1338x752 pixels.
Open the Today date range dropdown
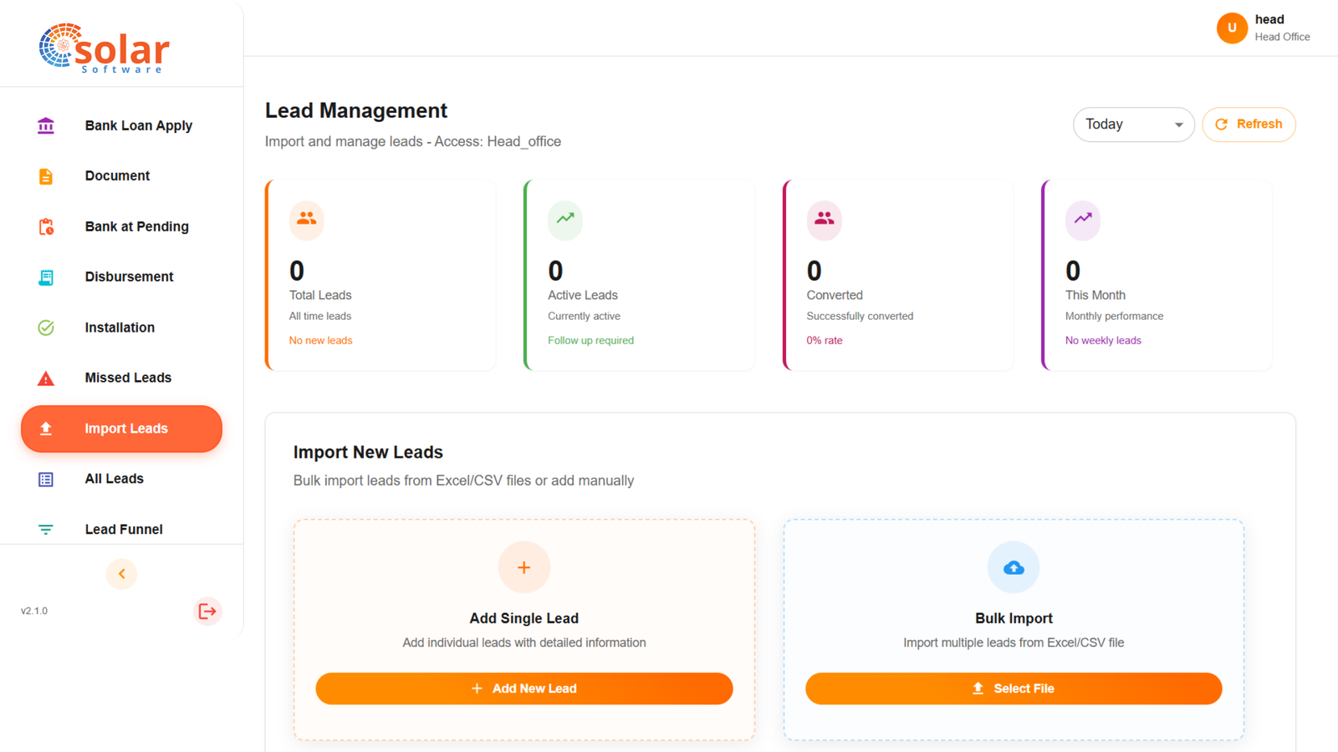tap(1133, 124)
